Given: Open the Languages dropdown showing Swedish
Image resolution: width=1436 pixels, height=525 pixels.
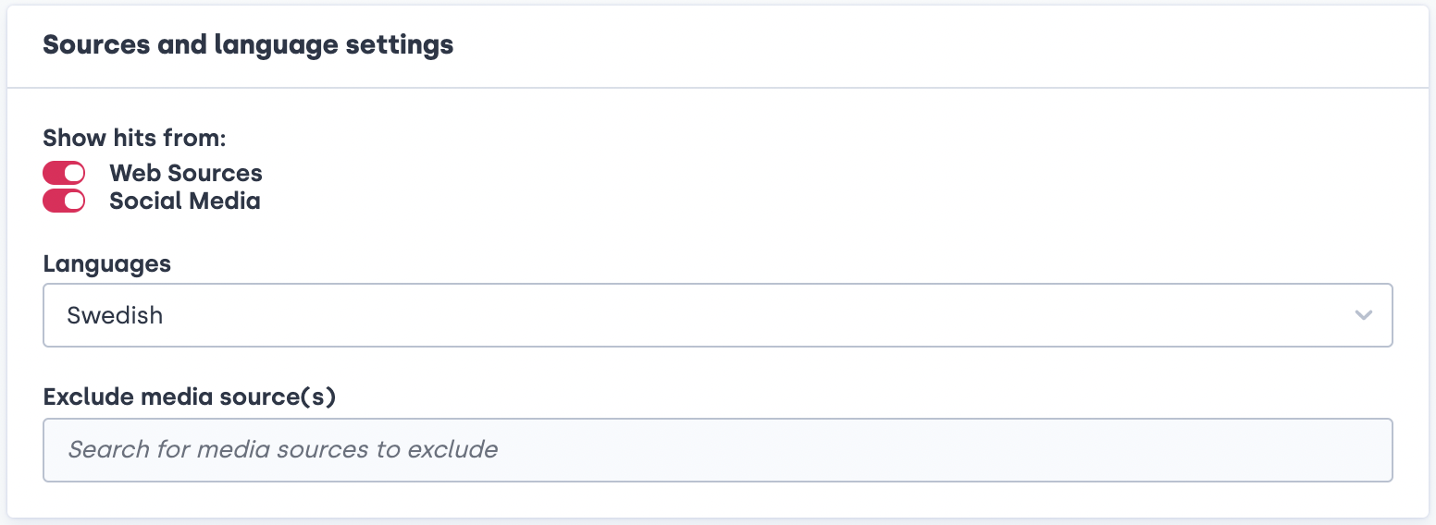Looking at the screenshot, I should point(717,315).
